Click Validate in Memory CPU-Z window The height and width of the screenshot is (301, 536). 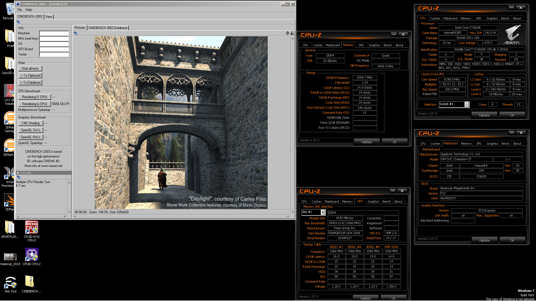coord(367,142)
